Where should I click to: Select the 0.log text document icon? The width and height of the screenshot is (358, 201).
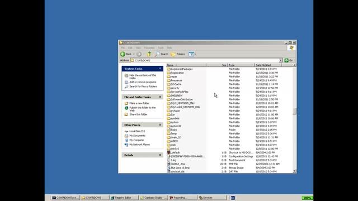168,160
